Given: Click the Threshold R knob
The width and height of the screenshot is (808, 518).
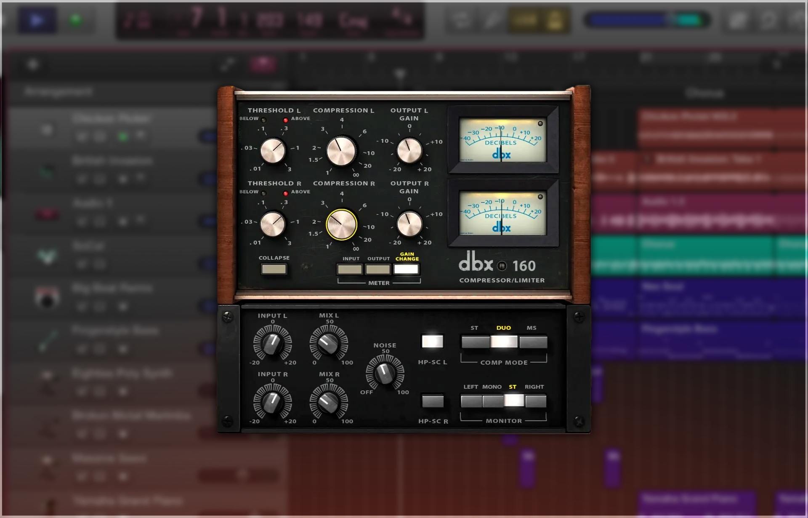Looking at the screenshot, I should pyautogui.click(x=273, y=224).
